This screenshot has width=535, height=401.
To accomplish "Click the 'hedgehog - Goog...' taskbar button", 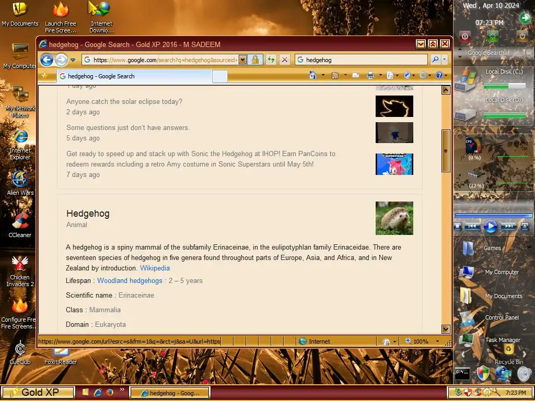I will (170, 393).
